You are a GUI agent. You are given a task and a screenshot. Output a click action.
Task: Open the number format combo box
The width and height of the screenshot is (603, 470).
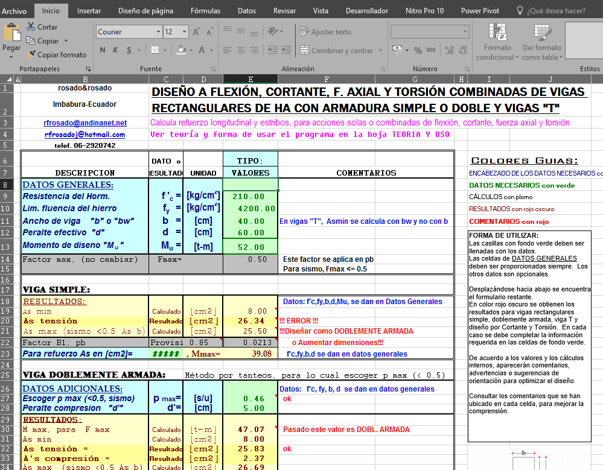(x=430, y=31)
